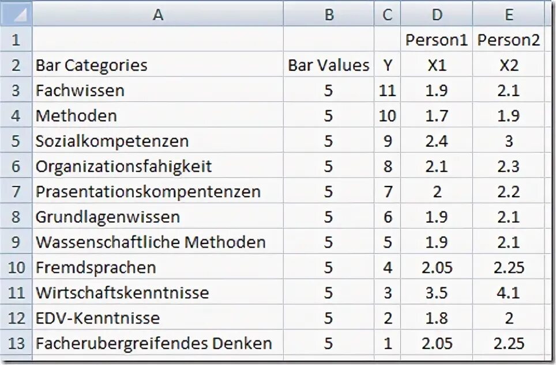Screen dimensions: 556x365
Task: Click the cell with value 3.5
Action: [x=437, y=292]
